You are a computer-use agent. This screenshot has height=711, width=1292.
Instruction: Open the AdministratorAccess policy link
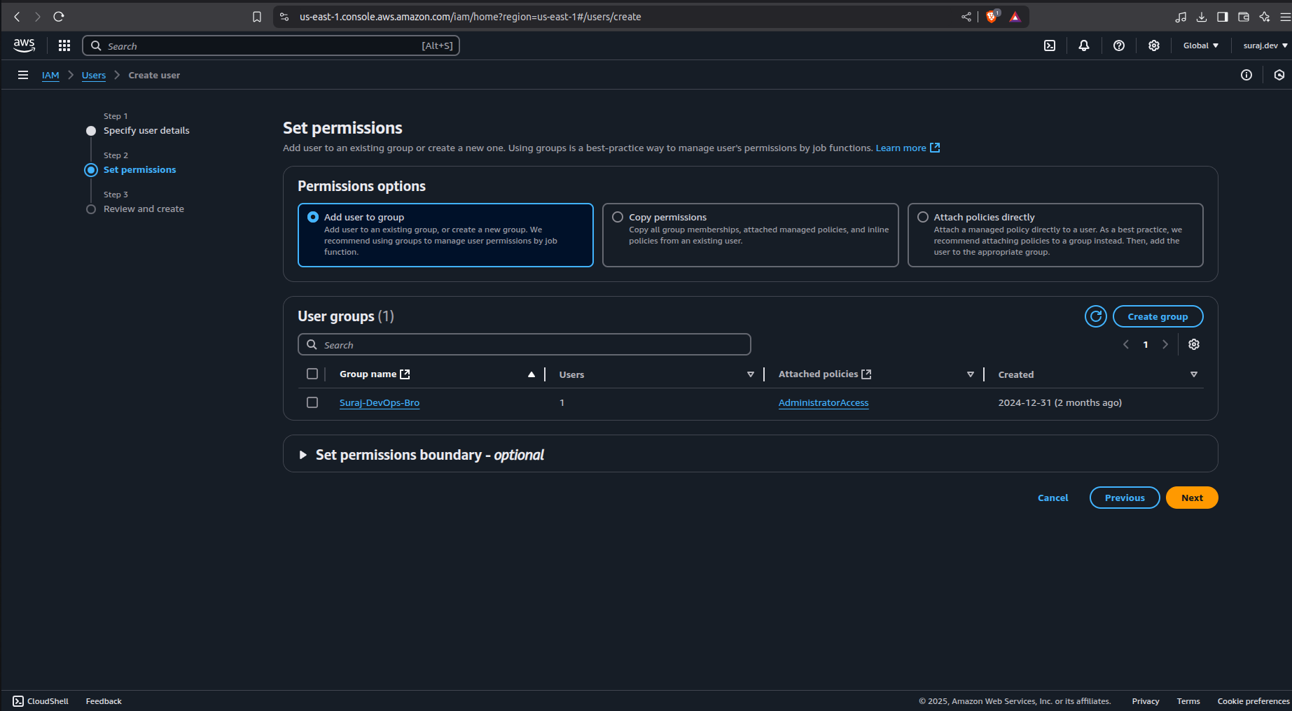pyautogui.click(x=824, y=402)
